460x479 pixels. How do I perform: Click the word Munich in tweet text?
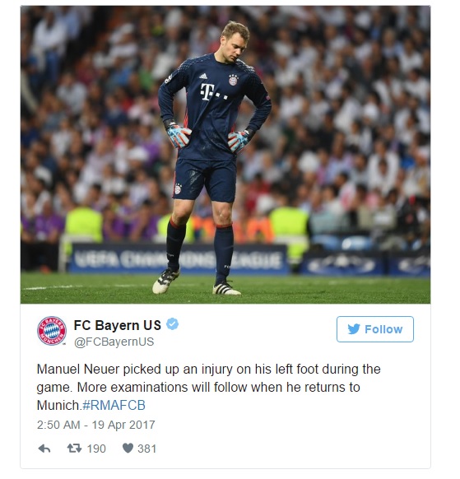pyautogui.click(x=58, y=406)
